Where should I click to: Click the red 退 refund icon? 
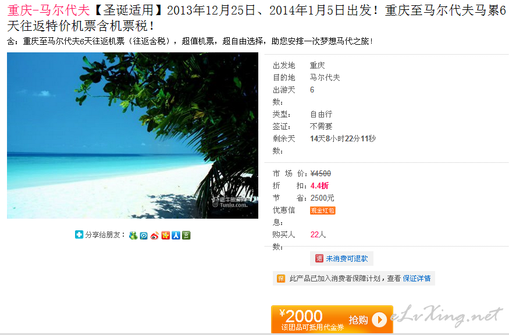coord(319,258)
